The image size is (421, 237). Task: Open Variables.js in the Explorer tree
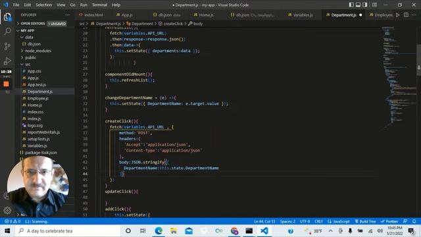pyautogui.click(x=37, y=146)
